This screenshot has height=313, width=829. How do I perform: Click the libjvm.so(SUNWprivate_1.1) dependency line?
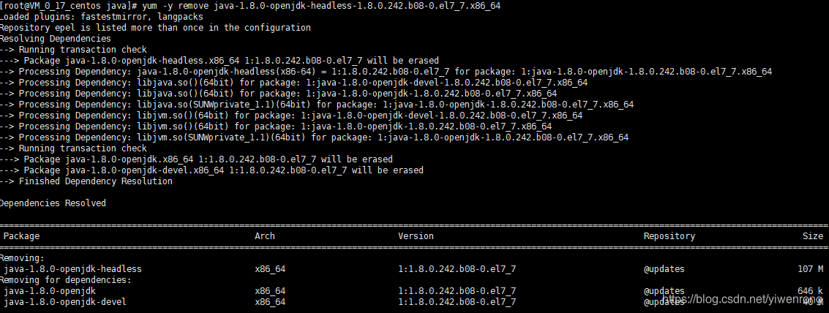315,137
